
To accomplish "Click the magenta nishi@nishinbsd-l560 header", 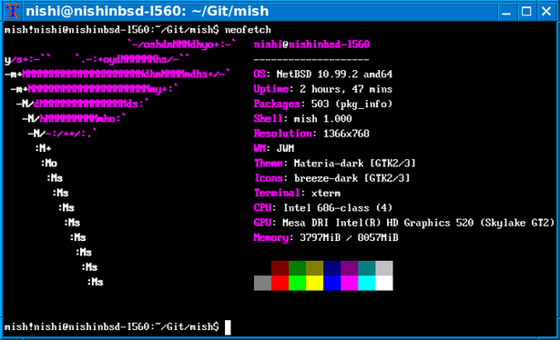I will (x=311, y=45).
